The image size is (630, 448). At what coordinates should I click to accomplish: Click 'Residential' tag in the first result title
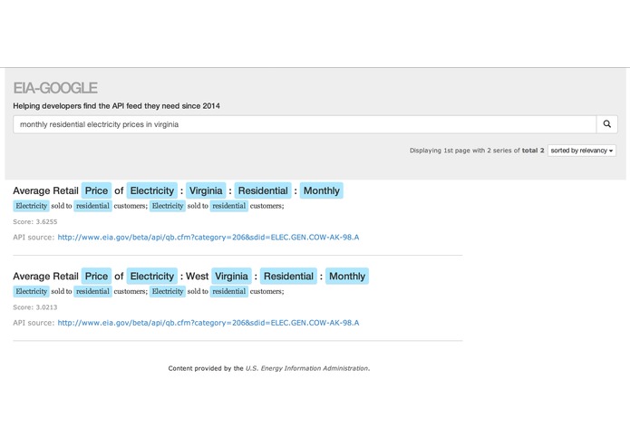pyautogui.click(x=263, y=190)
